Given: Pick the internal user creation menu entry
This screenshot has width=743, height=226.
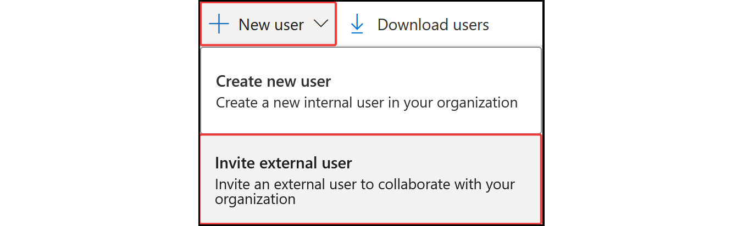Looking at the screenshot, I should (x=371, y=91).
